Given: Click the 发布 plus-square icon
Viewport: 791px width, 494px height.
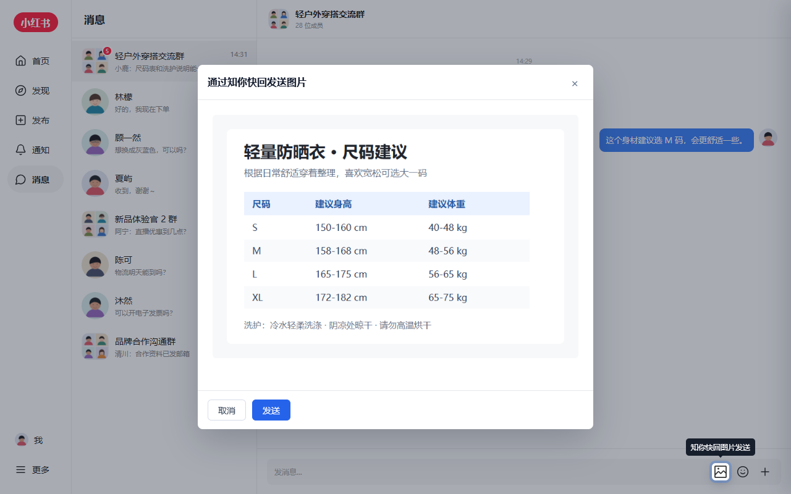Looking at the screenshot, I should click(x=20, y=120).
